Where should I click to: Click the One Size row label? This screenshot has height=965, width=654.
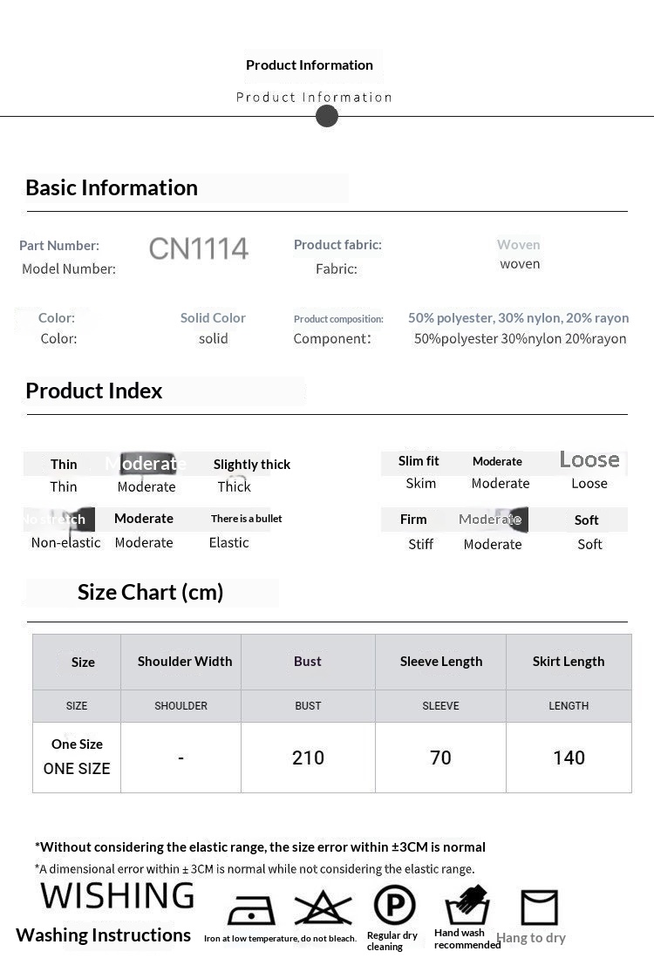(x=77, y=744)
